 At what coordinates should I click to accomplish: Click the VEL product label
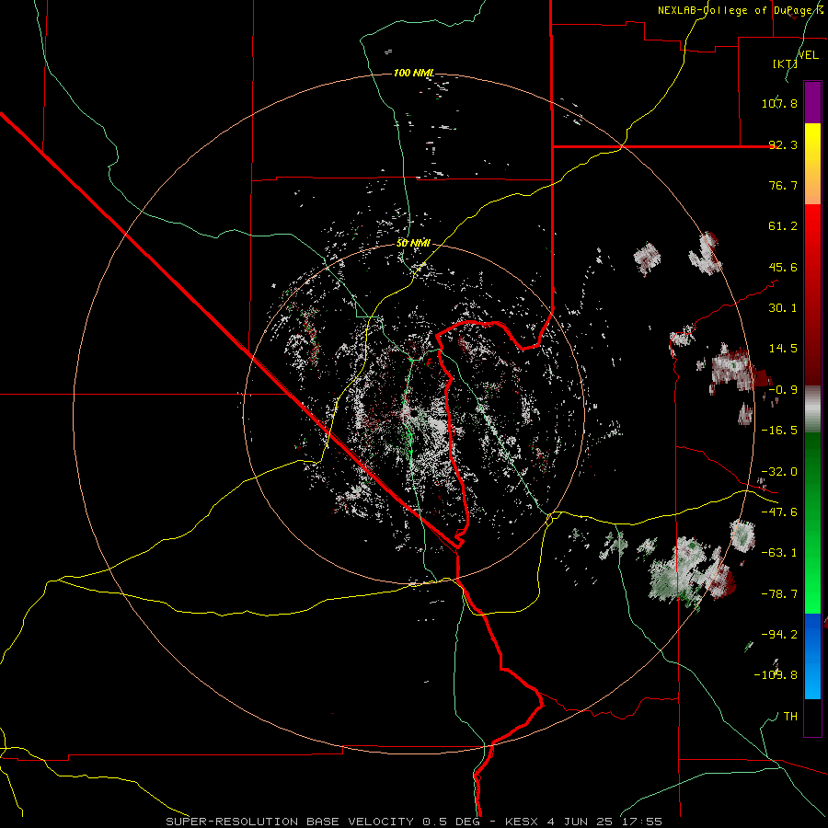pyautogui.click(x=808, y=55)
